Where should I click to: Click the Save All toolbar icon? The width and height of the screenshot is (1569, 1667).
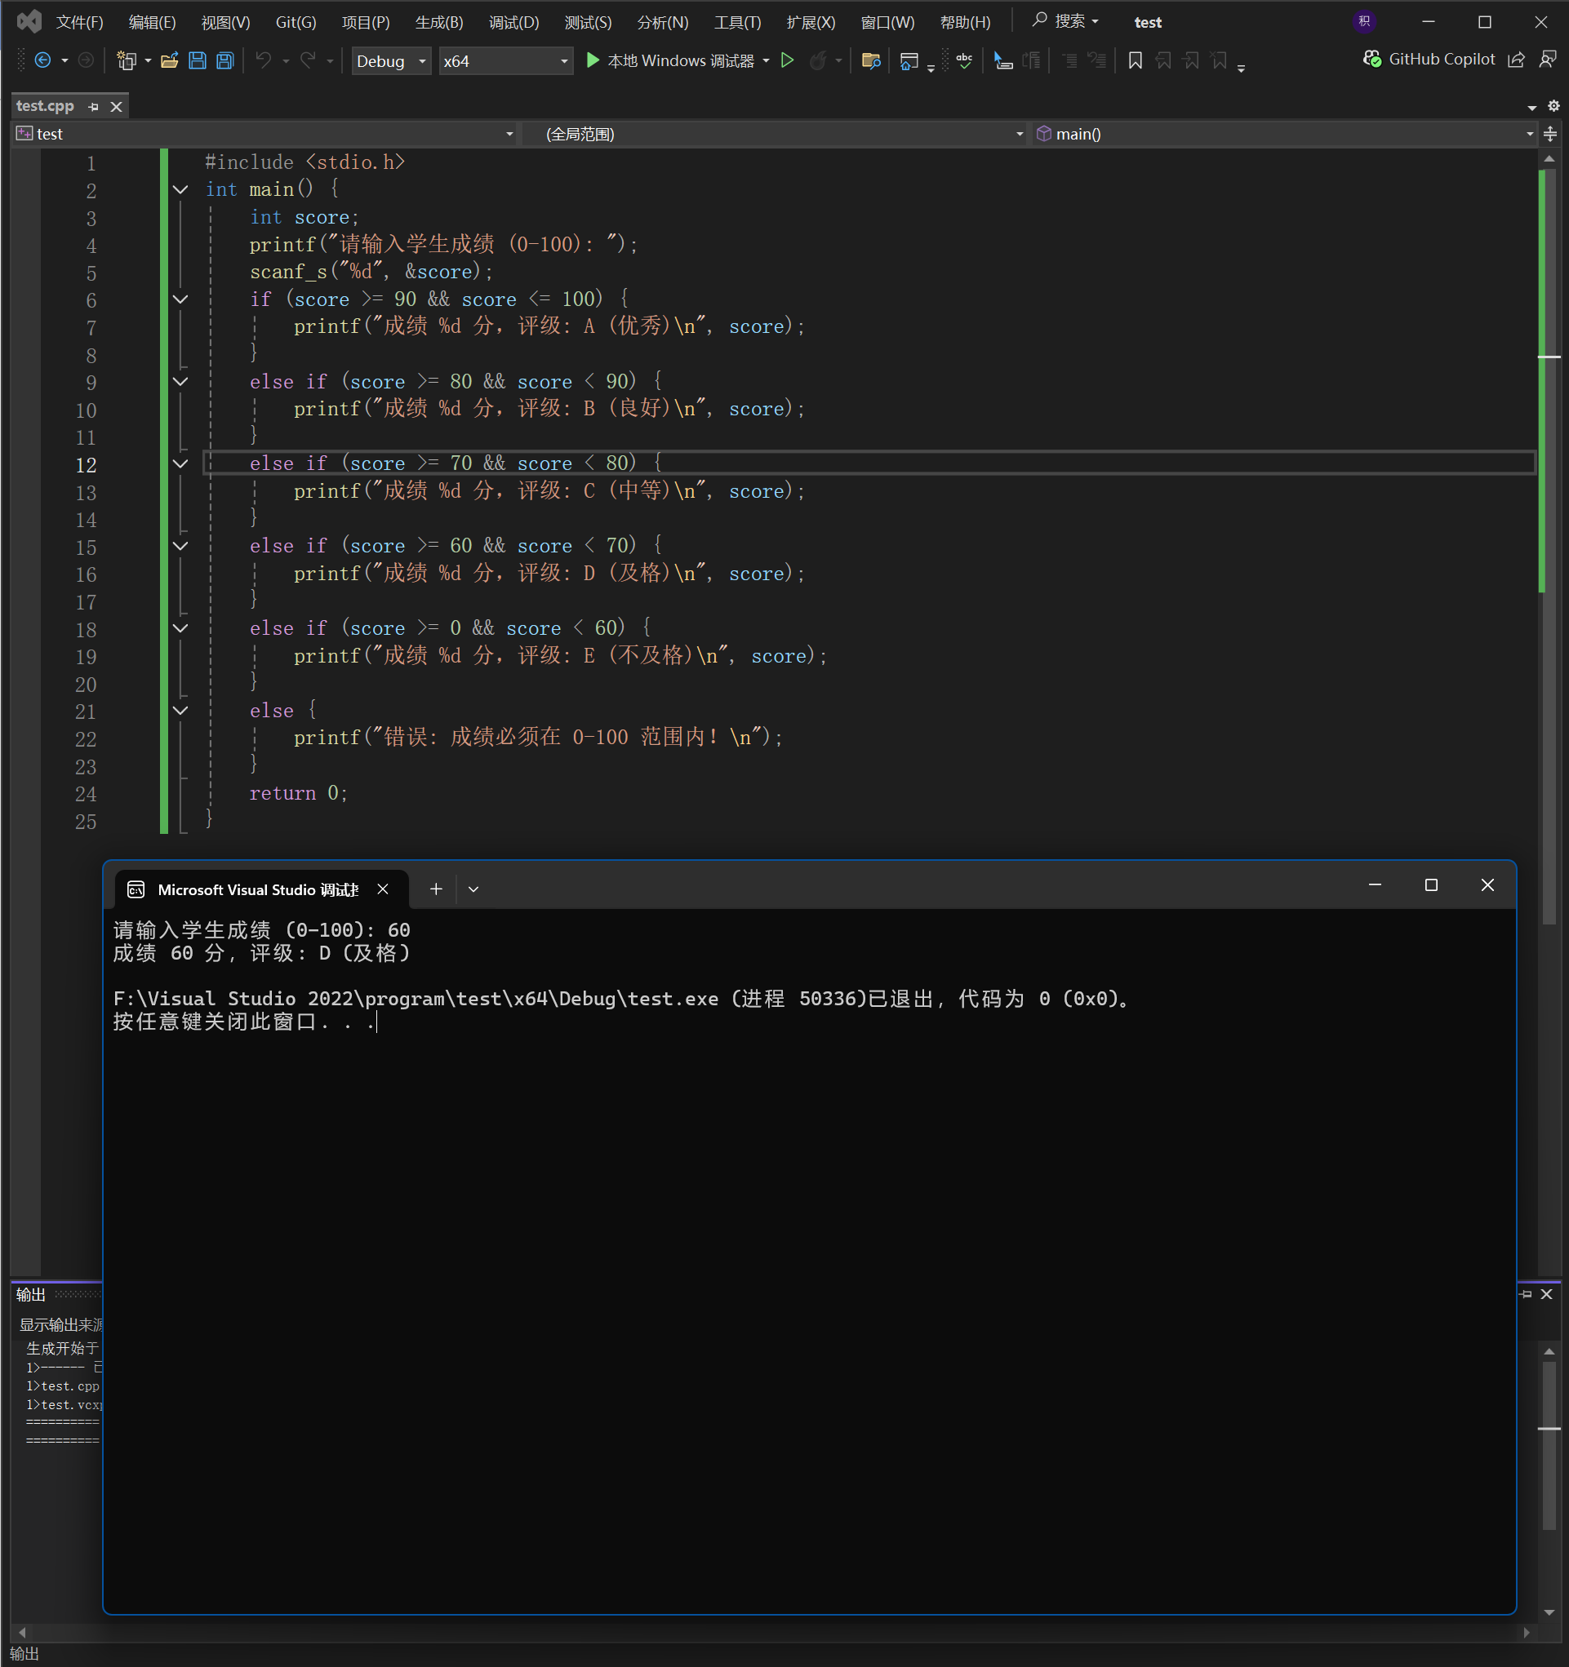pyautogui.click(x=224, y=60)
